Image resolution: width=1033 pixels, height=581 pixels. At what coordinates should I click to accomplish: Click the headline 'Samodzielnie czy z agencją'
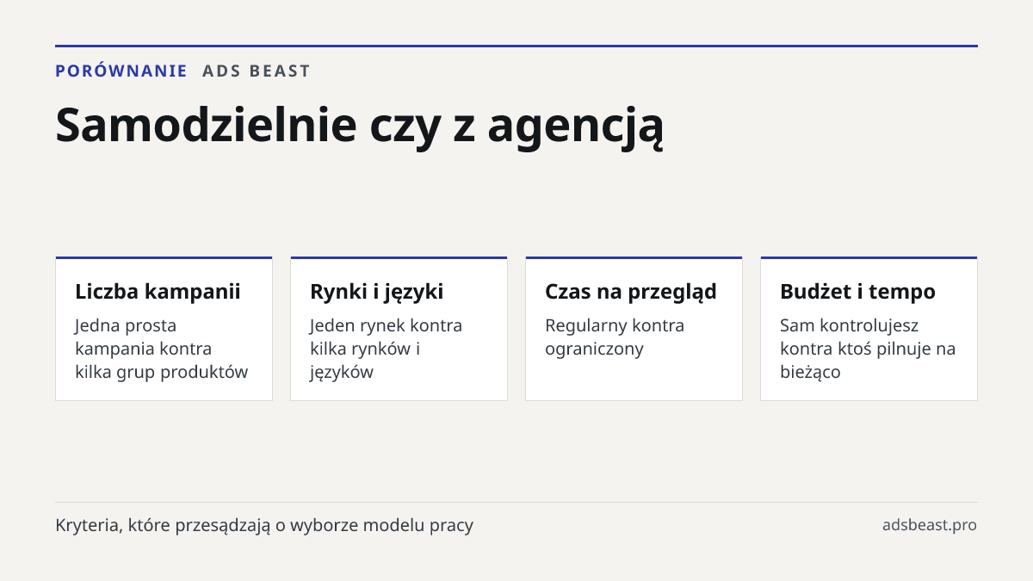360,125
